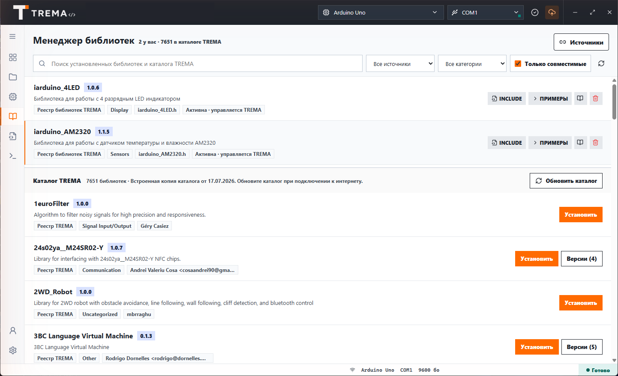Click the verify checkmark icon in title bar
618x376 pixels.
tap(535, 12)
